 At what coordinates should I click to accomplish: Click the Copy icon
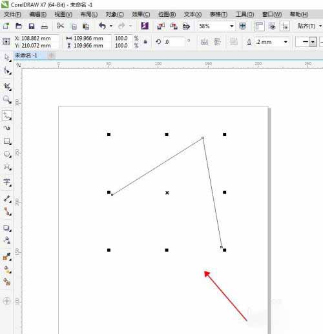(74, 26)
